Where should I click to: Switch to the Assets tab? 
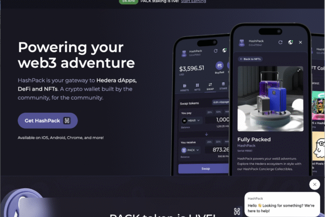coord(185,87)
